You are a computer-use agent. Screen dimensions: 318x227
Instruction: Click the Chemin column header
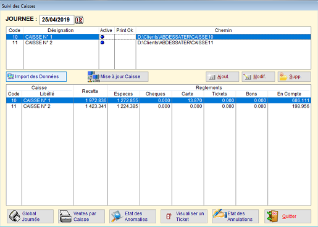(x=224, y=30)
